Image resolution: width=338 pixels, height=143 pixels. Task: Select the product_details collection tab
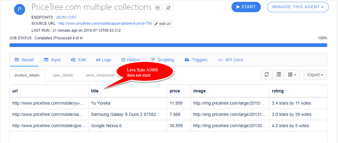click(x=27, y=75)
